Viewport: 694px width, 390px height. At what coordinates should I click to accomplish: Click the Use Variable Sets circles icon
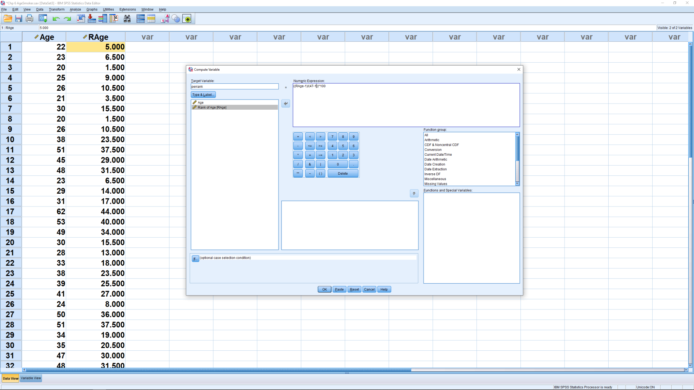[x=176, y=19]
